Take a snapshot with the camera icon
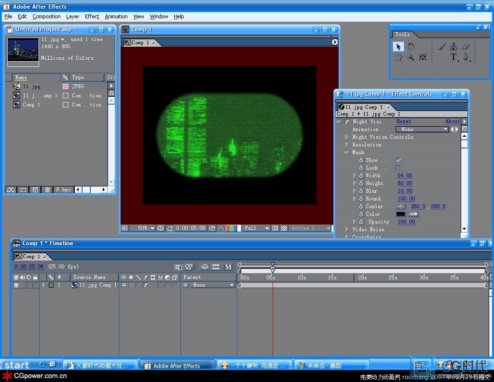This screenshot has width=494, height=382. 212,228
